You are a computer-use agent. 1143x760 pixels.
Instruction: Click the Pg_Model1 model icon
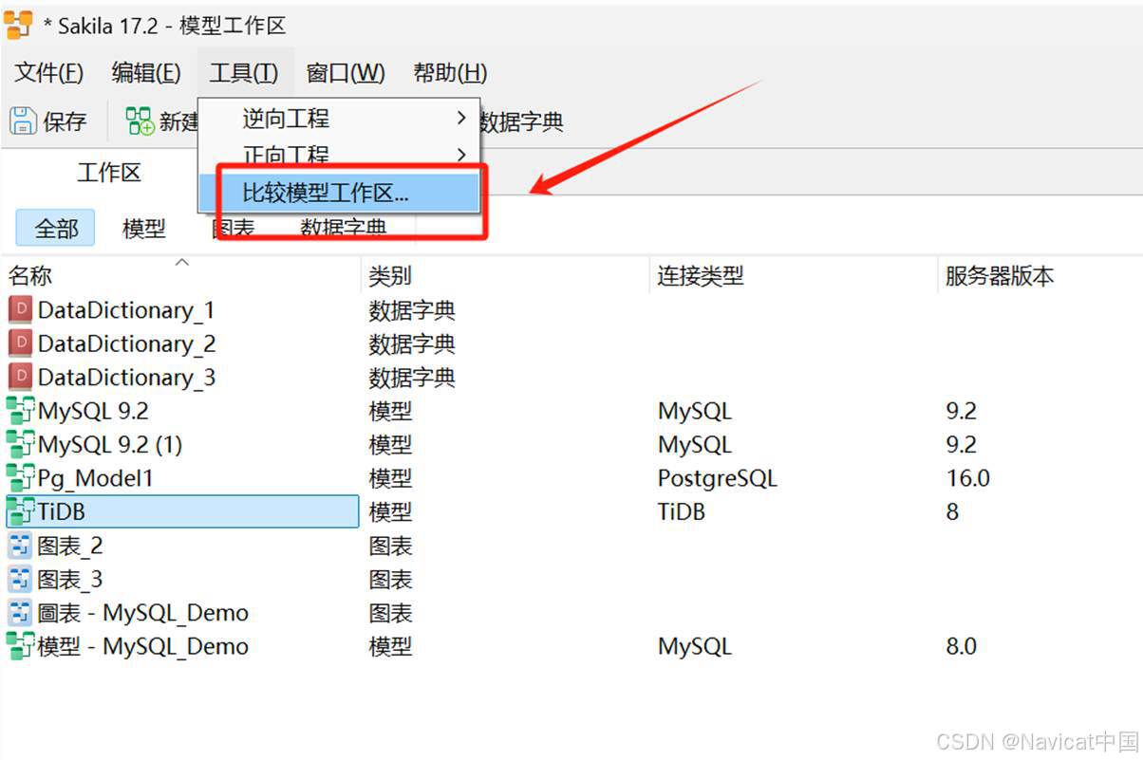pos(20,477)
